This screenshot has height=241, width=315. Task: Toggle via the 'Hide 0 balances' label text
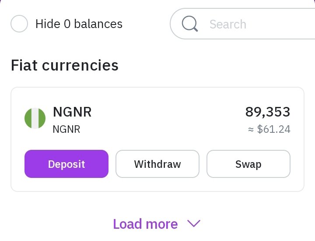(79, 24)
